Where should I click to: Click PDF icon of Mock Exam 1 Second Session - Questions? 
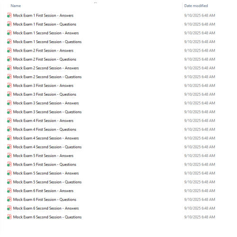(x=9, y=42)
